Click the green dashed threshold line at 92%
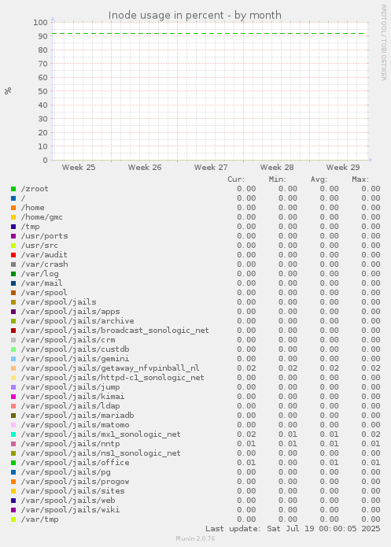This screenshot has height=547, width=391. click(x=209, y=34)
